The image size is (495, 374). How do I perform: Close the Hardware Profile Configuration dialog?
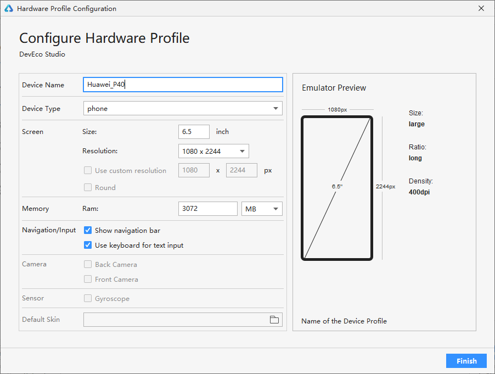[x=481, y=9]
